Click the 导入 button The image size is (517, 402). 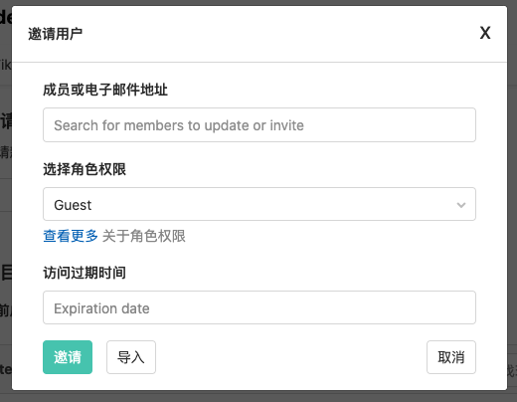[x=131, y=357]
